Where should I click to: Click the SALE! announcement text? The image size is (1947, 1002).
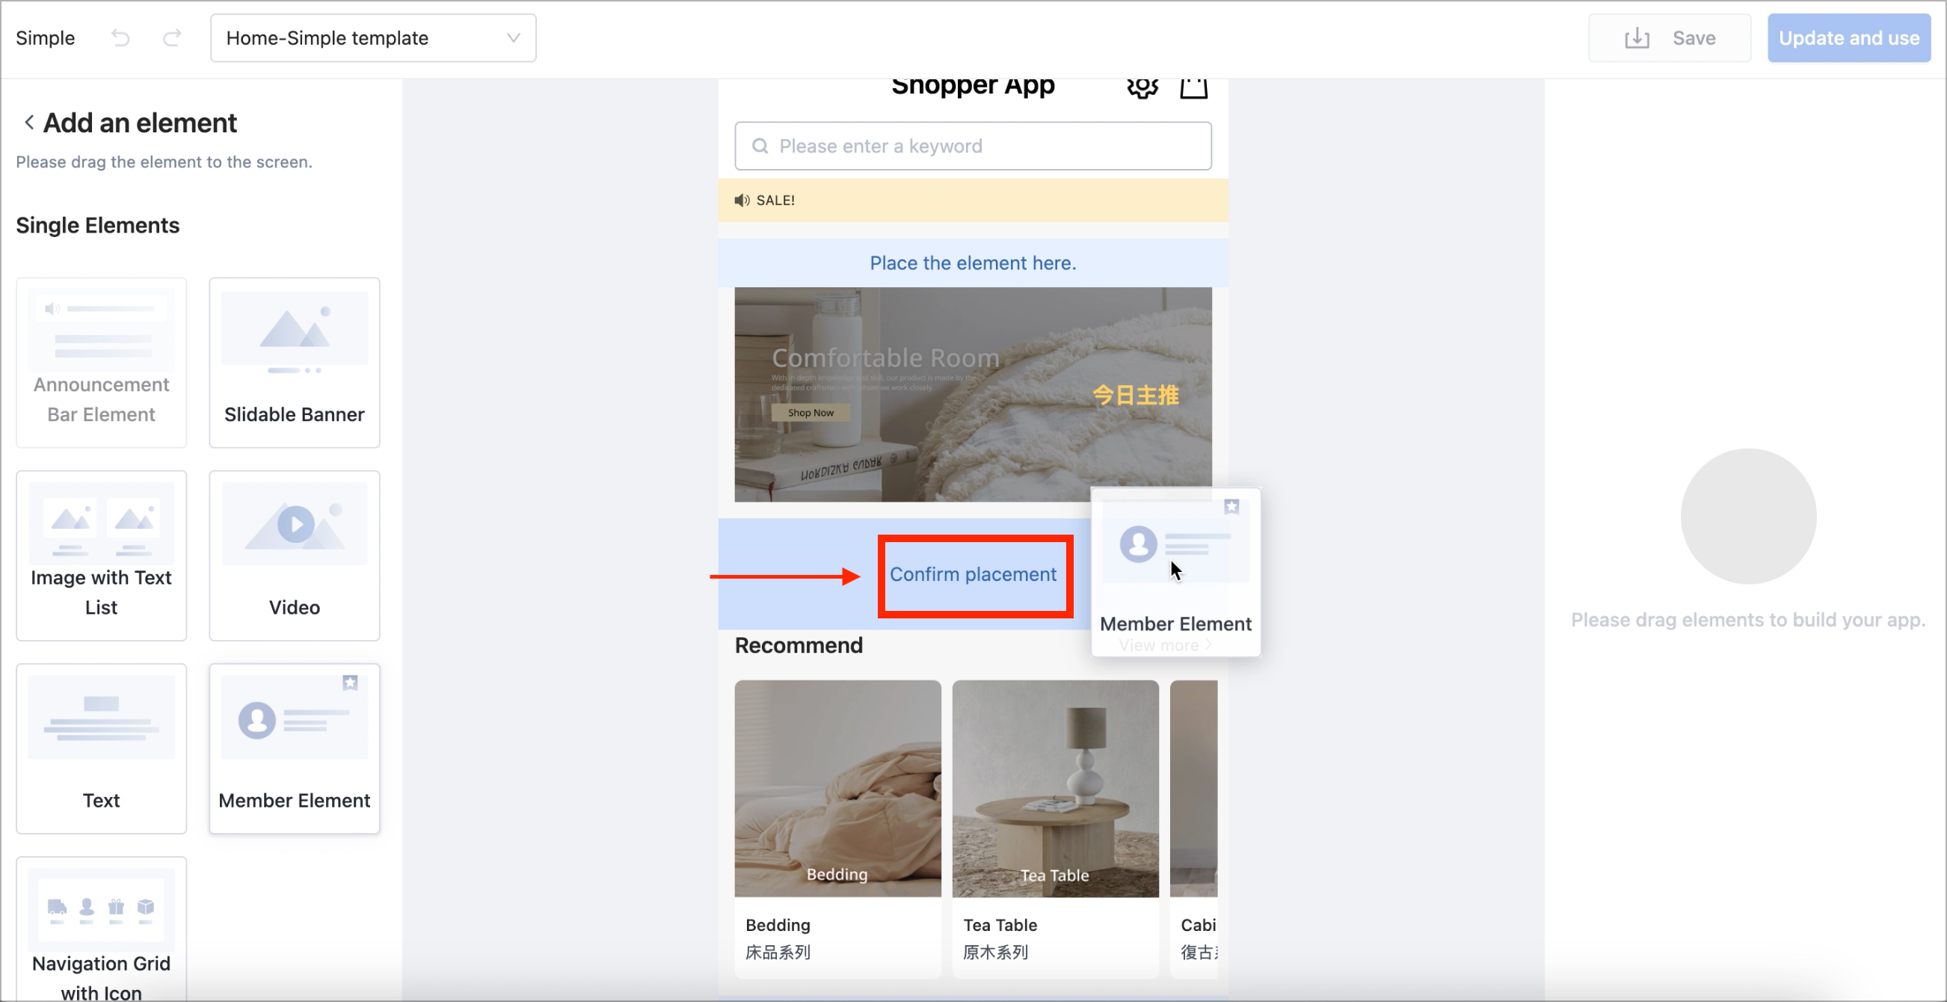point(775,200)
